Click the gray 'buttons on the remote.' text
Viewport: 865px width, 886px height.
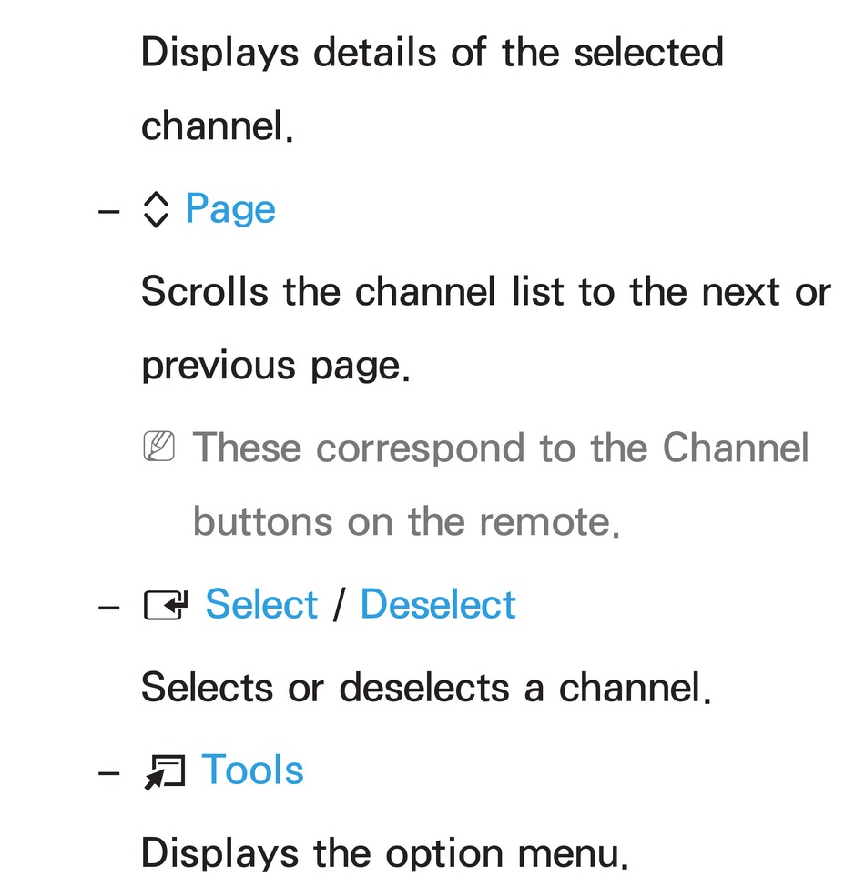(406, 521)
